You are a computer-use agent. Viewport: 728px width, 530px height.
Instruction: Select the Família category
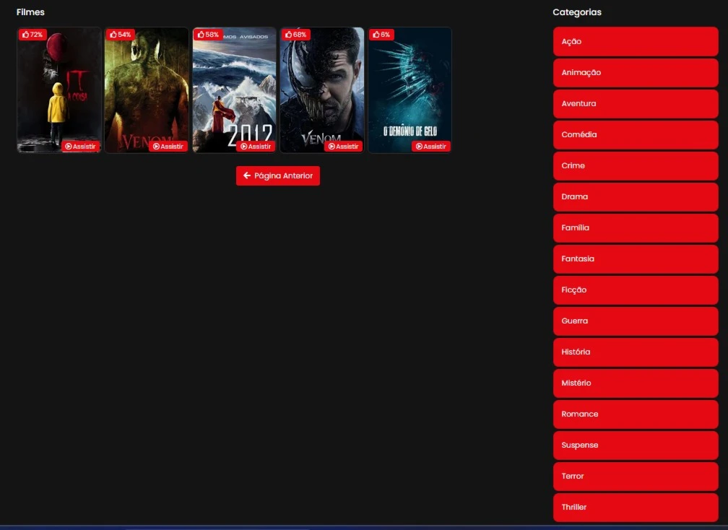click(636, 228)
